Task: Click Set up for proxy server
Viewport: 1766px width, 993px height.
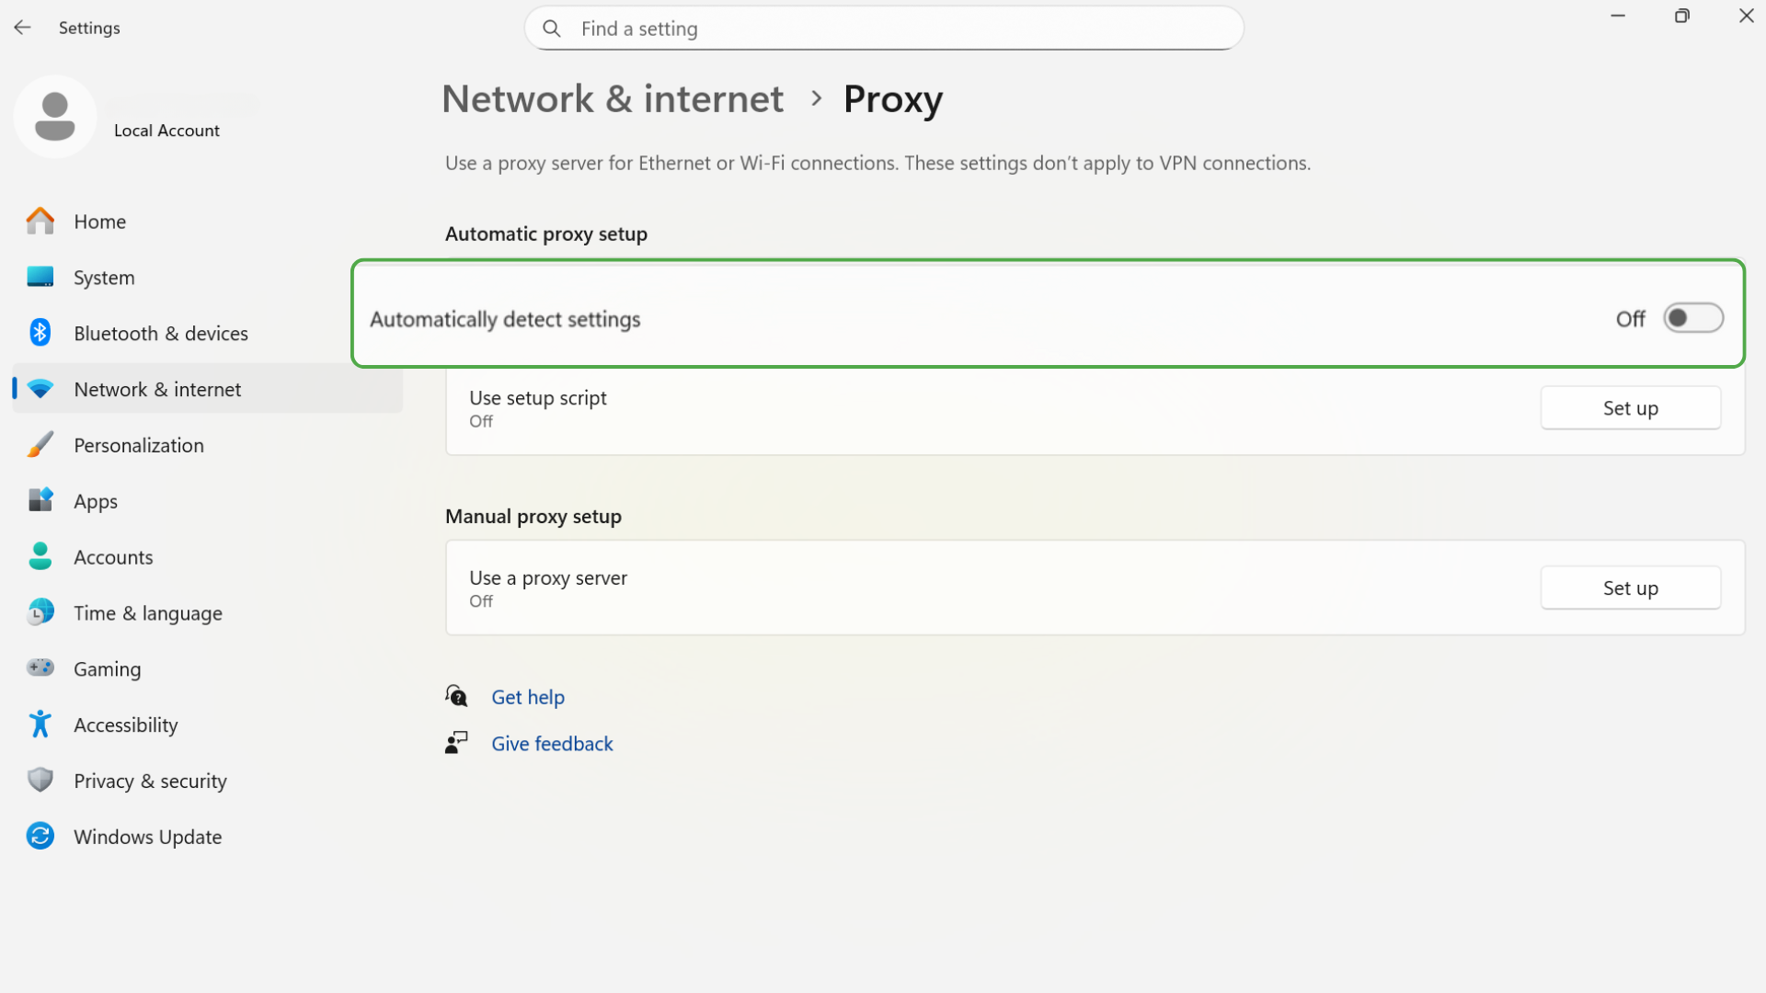Action: pos(1631,588)
